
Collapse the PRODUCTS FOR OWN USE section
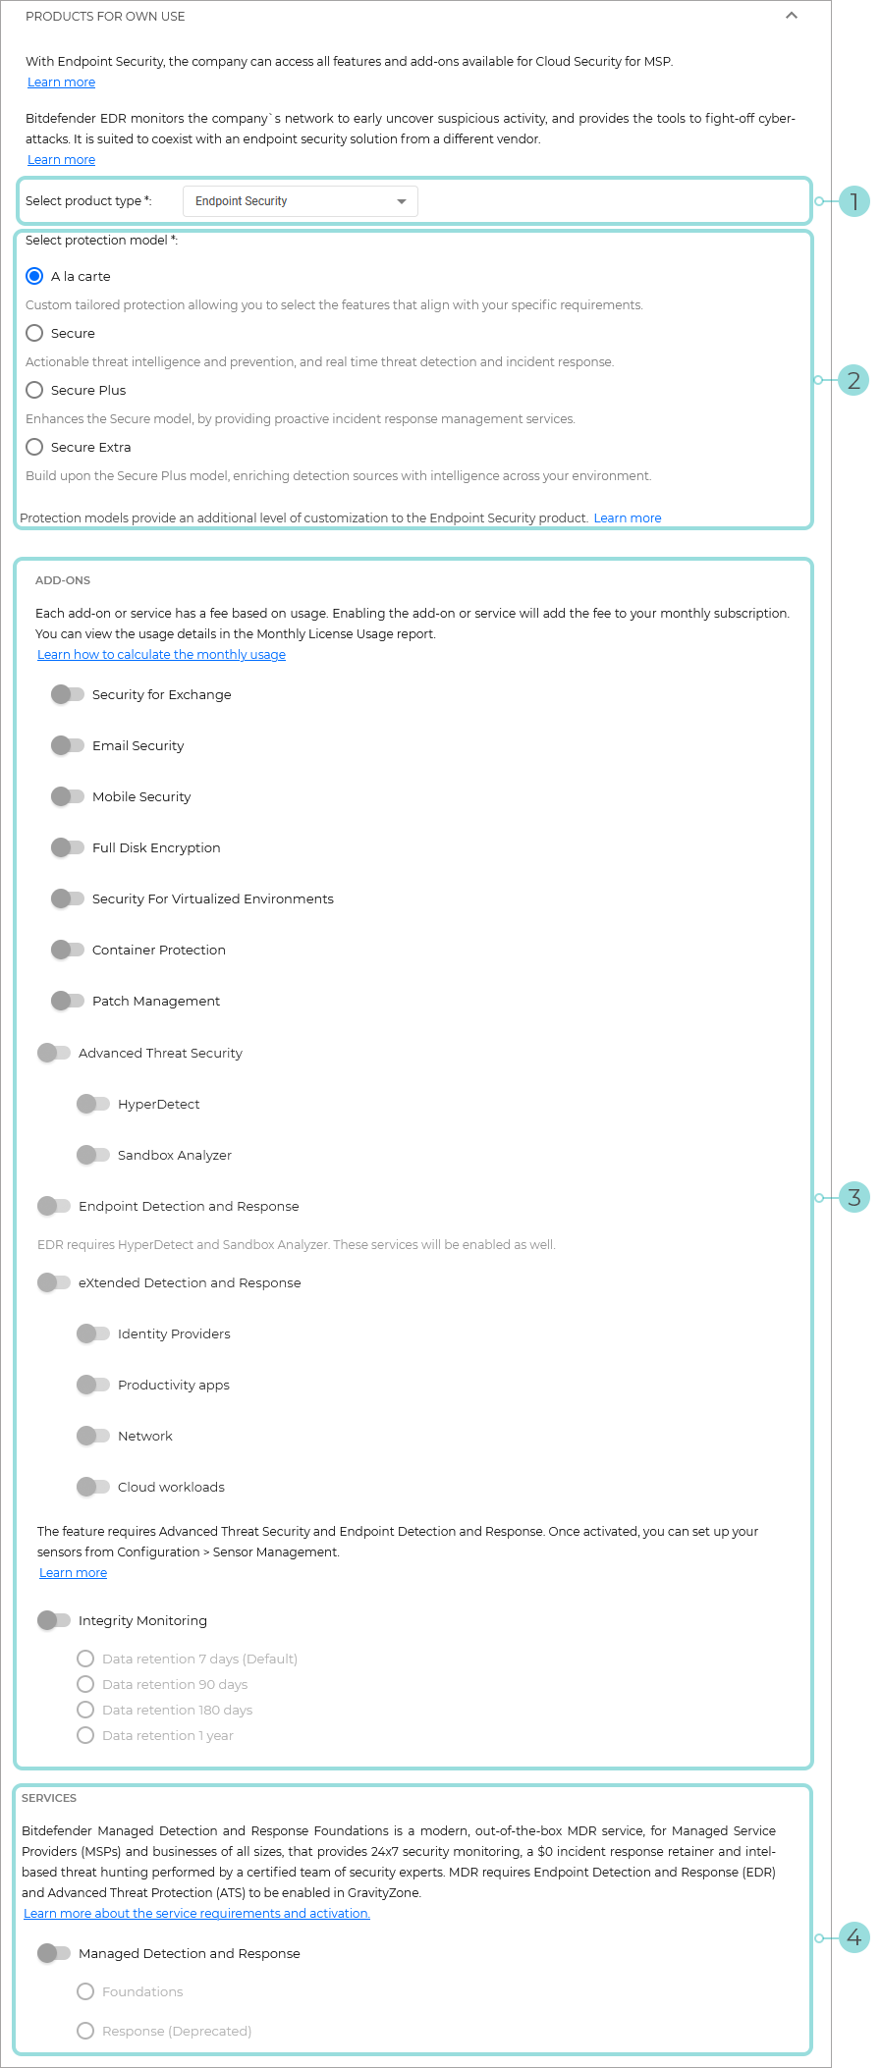(x=792, y=16)
